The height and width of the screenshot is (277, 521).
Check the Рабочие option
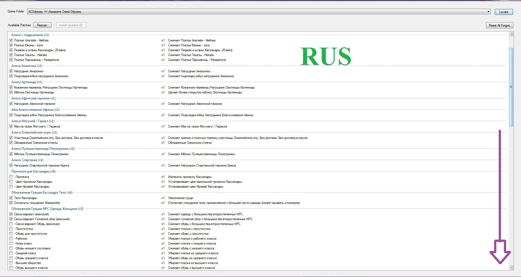11,239
